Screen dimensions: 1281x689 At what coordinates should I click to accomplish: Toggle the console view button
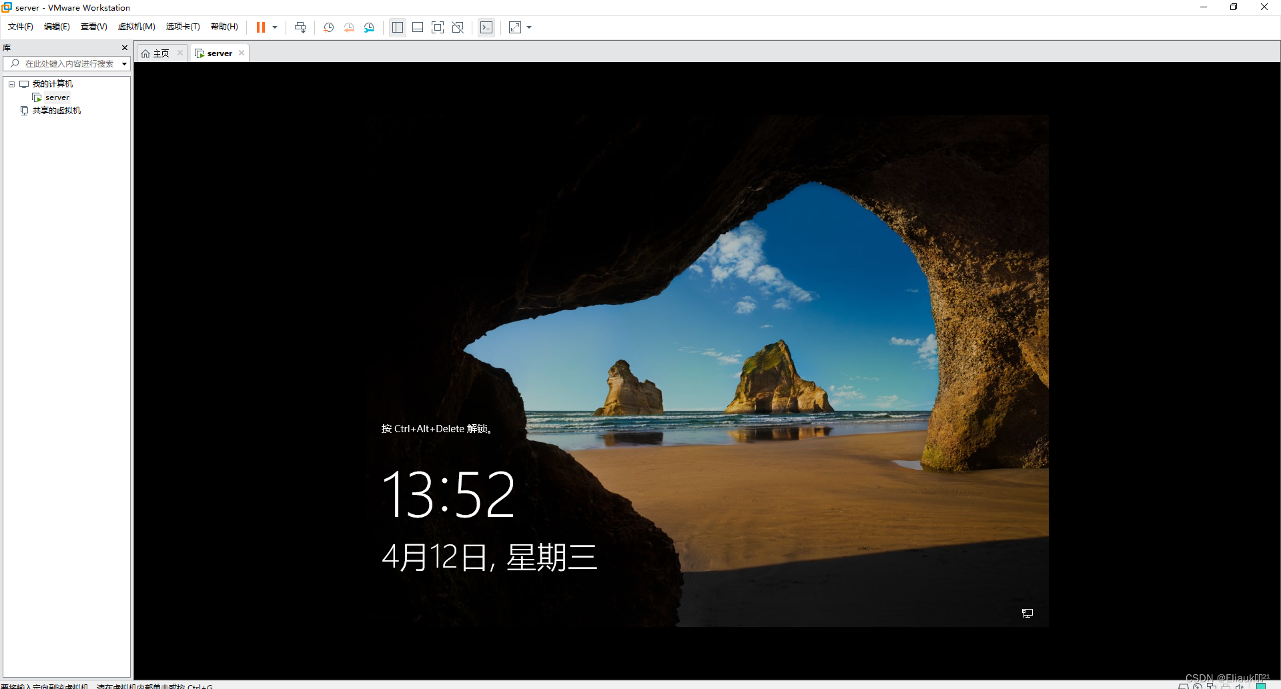point(486,27)
